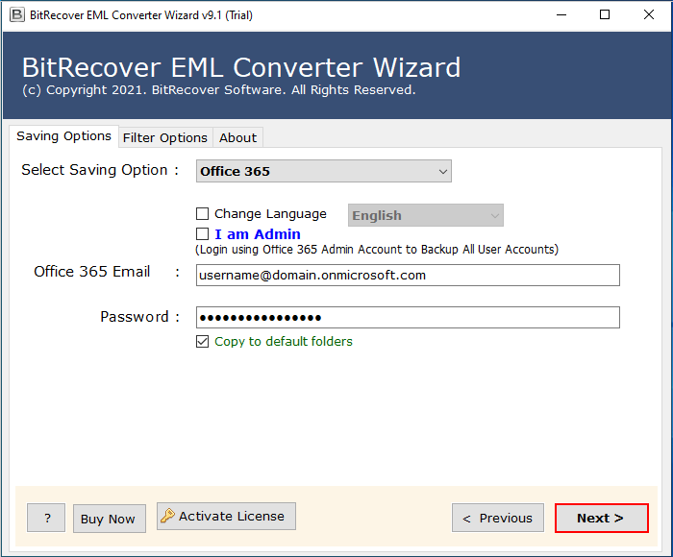Click inside the Password field
The width and height of the screenshot is (673, 557).
tap(408, 318)
